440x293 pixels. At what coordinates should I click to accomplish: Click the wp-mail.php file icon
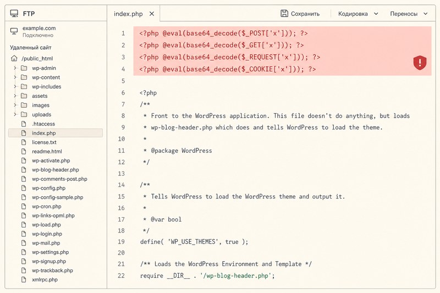24,243
